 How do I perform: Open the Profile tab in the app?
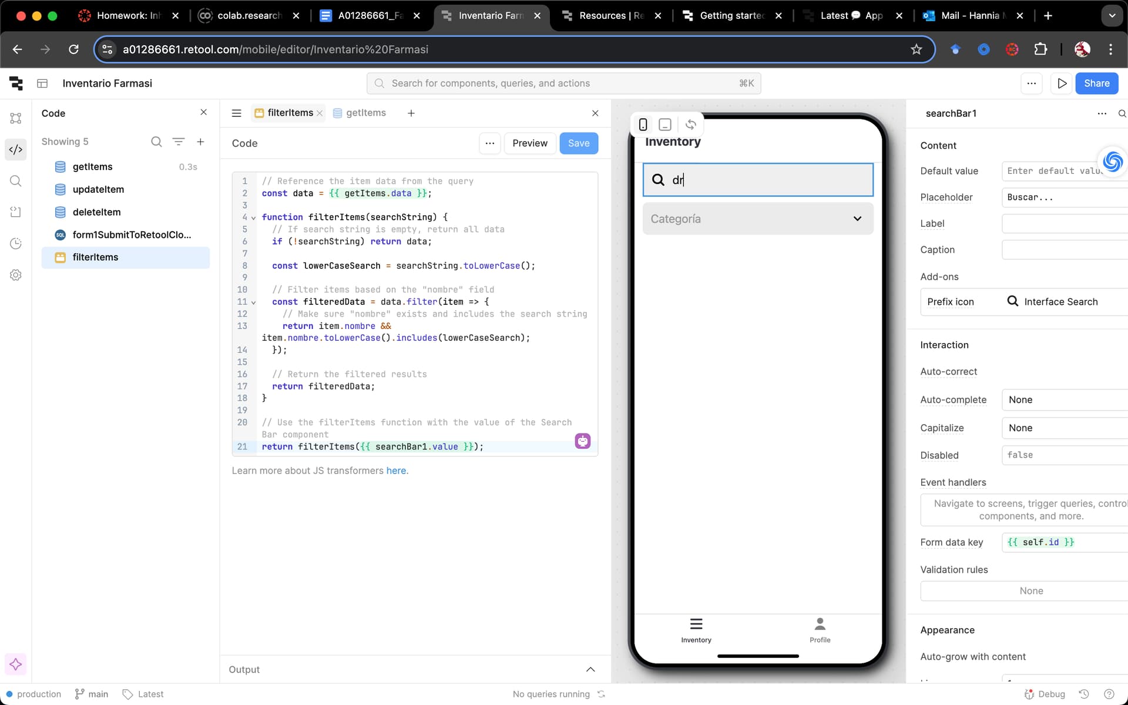820,631
